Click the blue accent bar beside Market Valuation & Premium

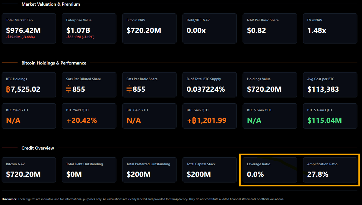click(10, 4)
